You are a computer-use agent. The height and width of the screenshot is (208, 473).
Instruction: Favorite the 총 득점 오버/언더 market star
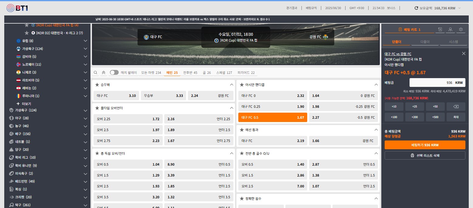click(97, 154)
